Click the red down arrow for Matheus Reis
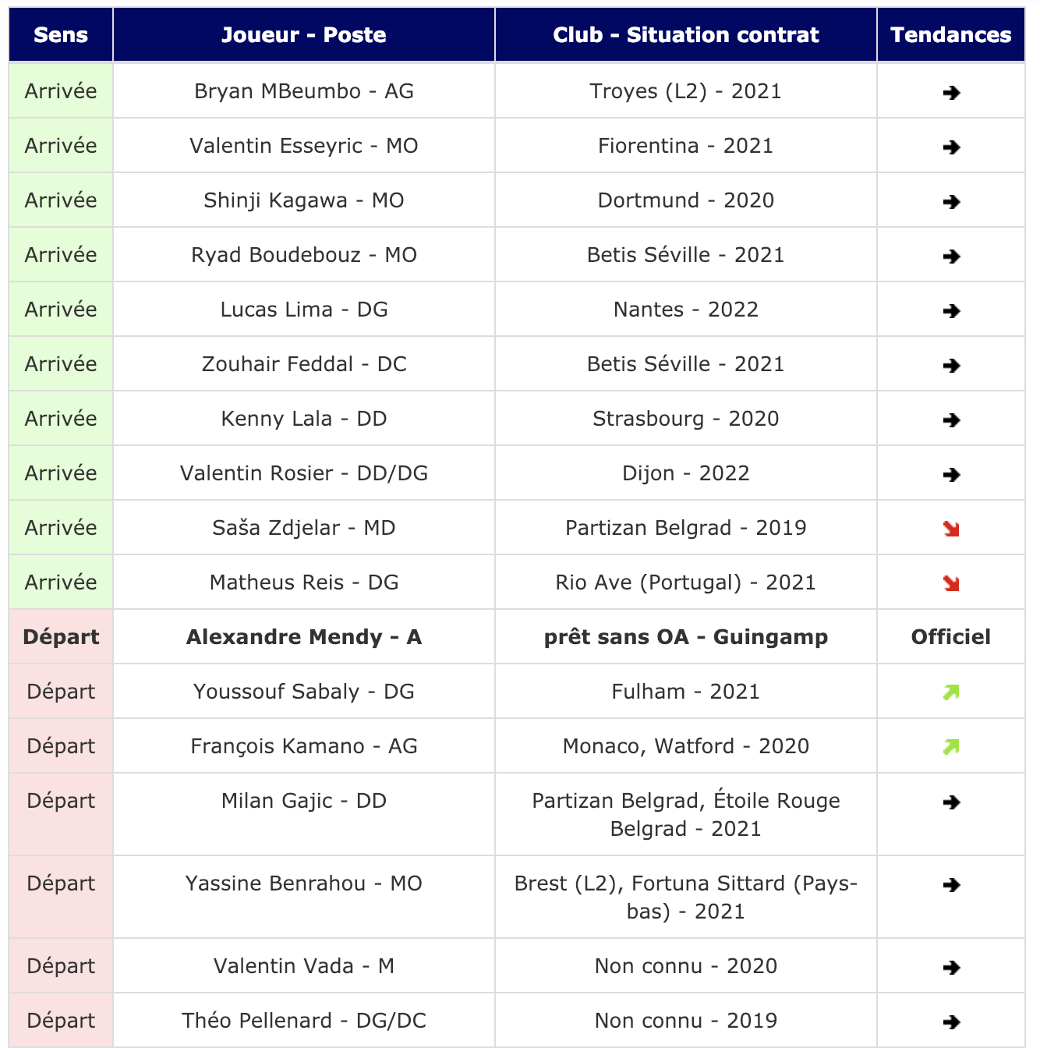 click(951, 584)
